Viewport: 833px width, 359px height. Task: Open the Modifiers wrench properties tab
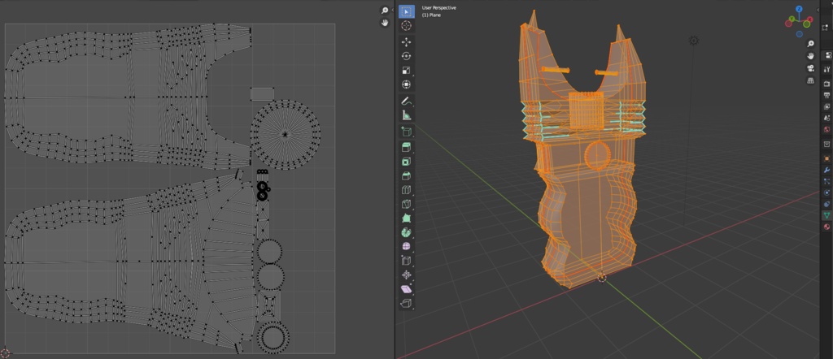(x=826, y=171)
